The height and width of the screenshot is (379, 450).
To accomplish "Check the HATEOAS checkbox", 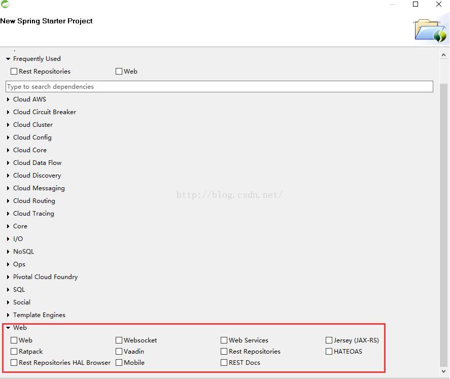I will tap(329, 351).
